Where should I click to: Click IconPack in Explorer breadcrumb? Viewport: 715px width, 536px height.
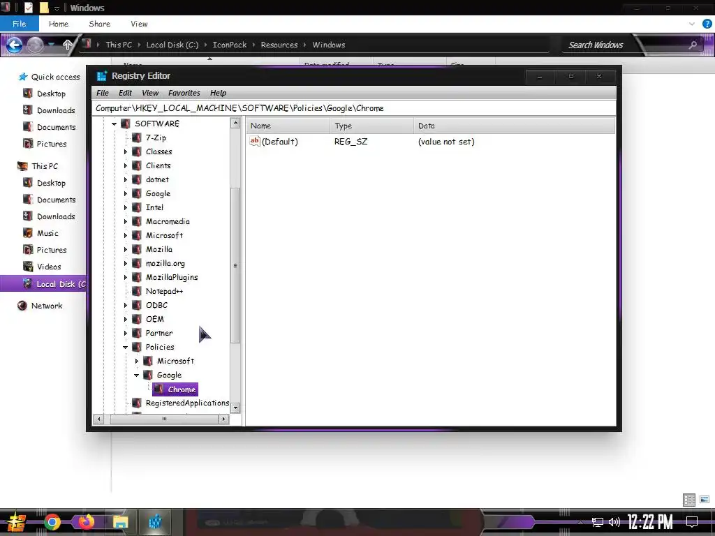click(229, 45)
